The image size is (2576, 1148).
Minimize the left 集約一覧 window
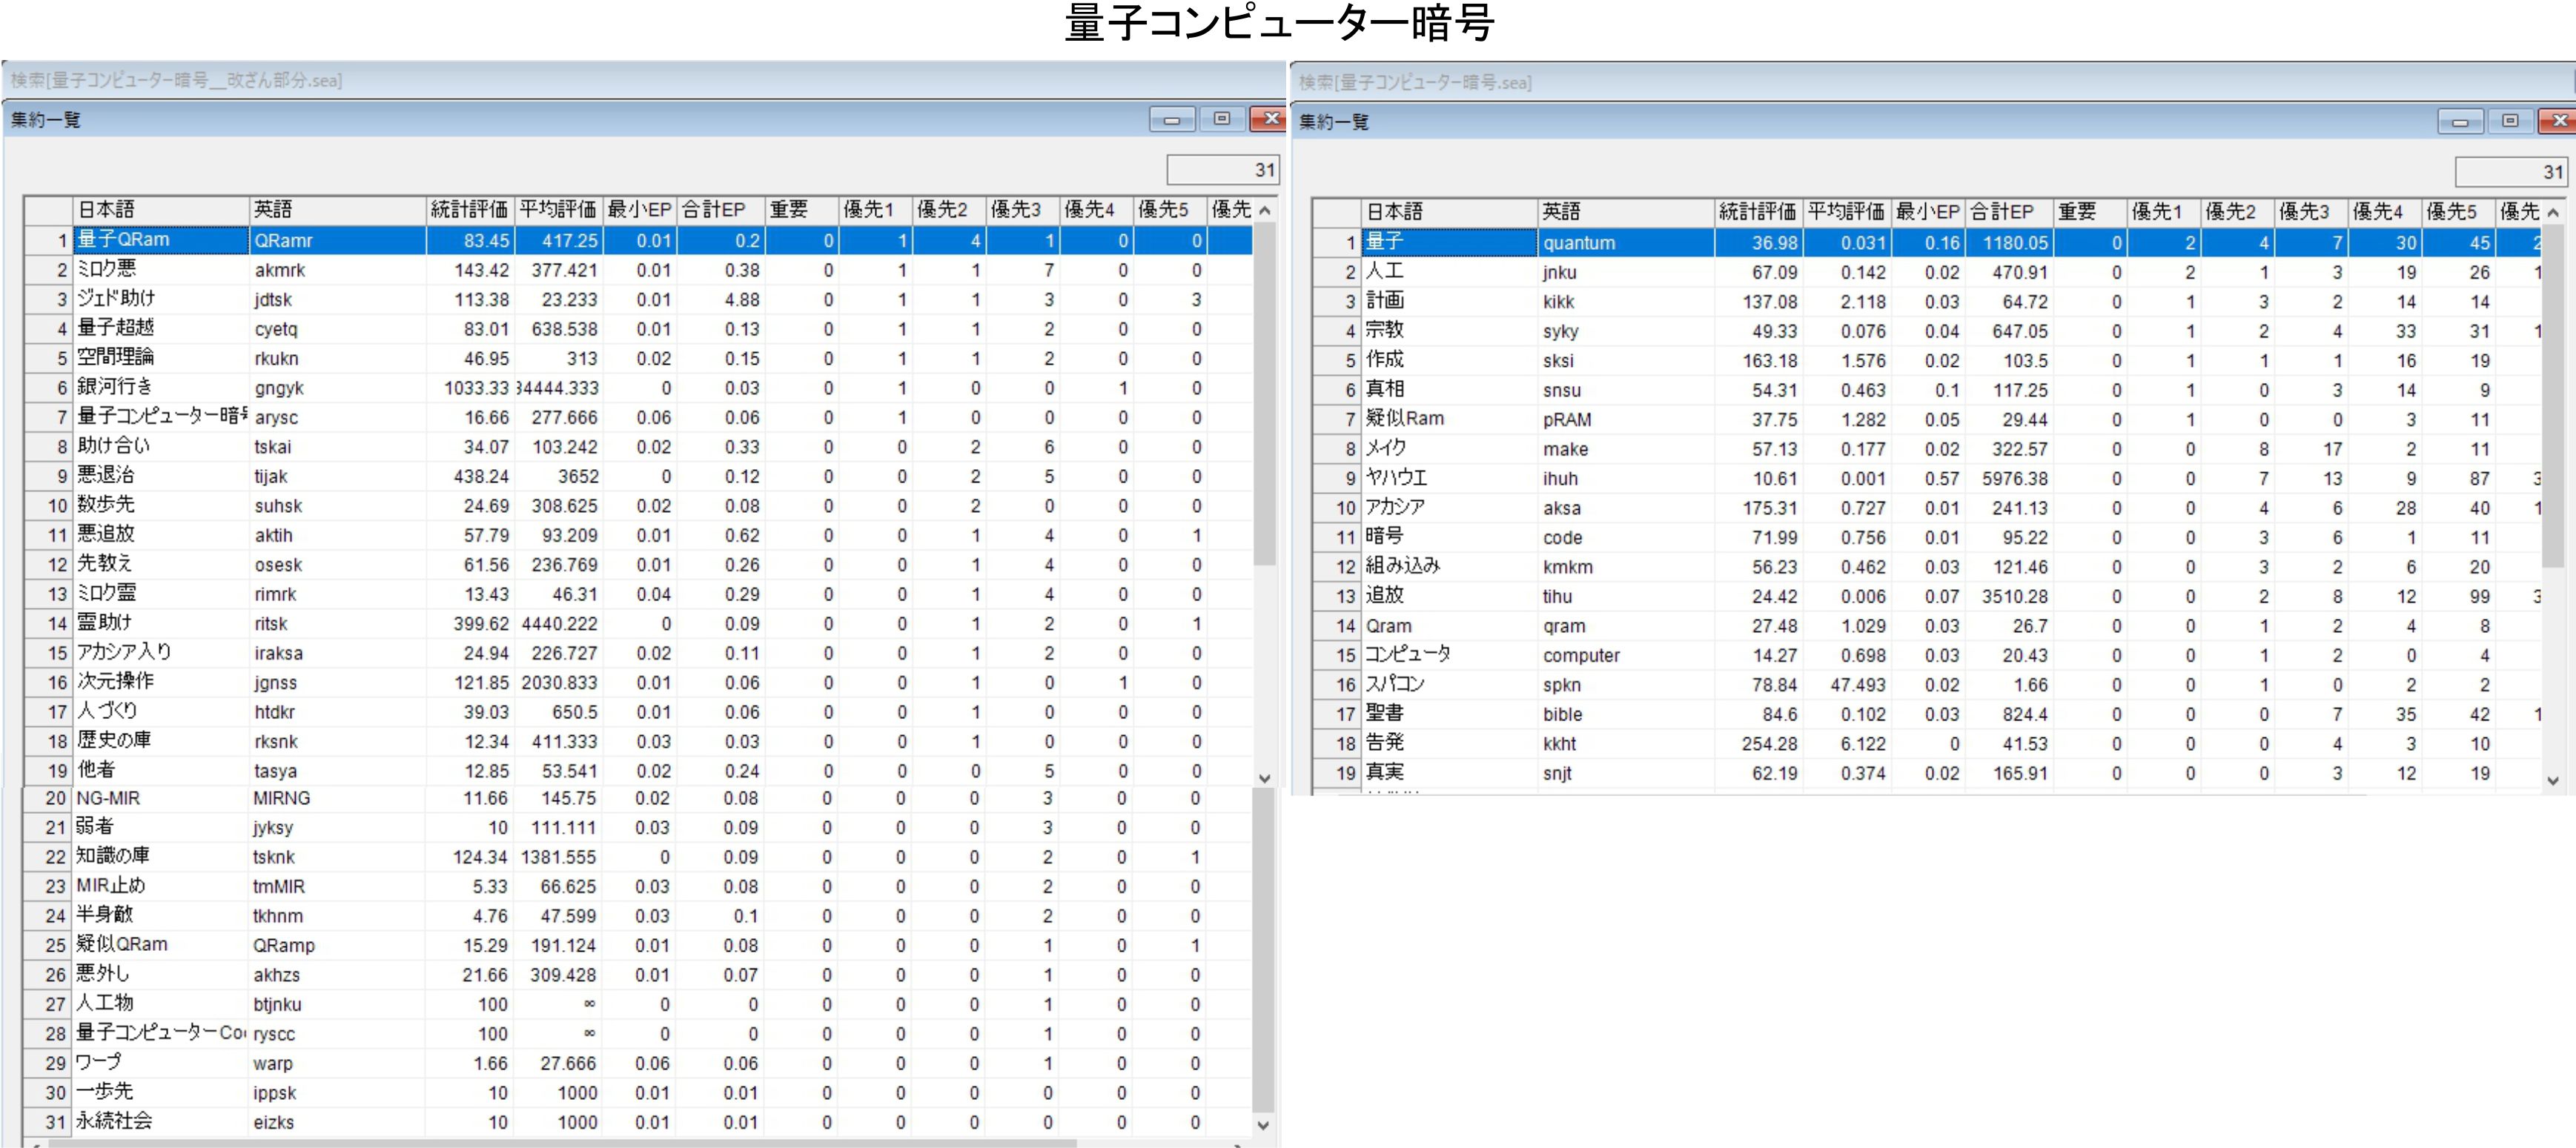coord(1172,120)
